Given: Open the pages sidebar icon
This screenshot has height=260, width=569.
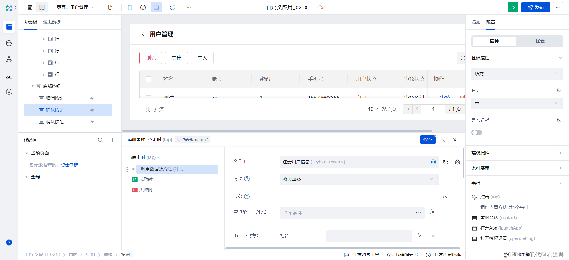Looking at the screenshot, I should click(9, 27).
